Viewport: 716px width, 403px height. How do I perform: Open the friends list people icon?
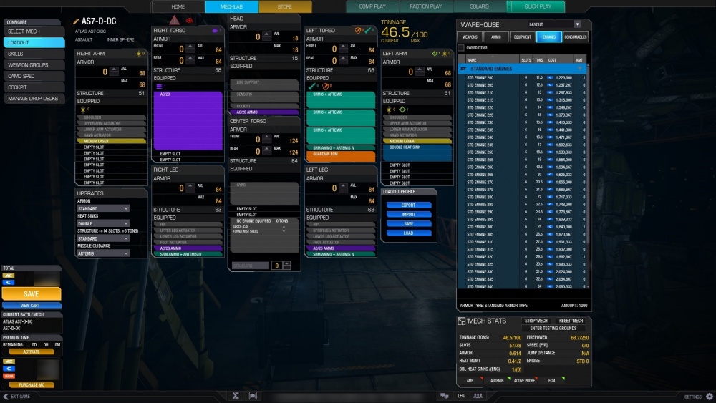coord(478,396)
